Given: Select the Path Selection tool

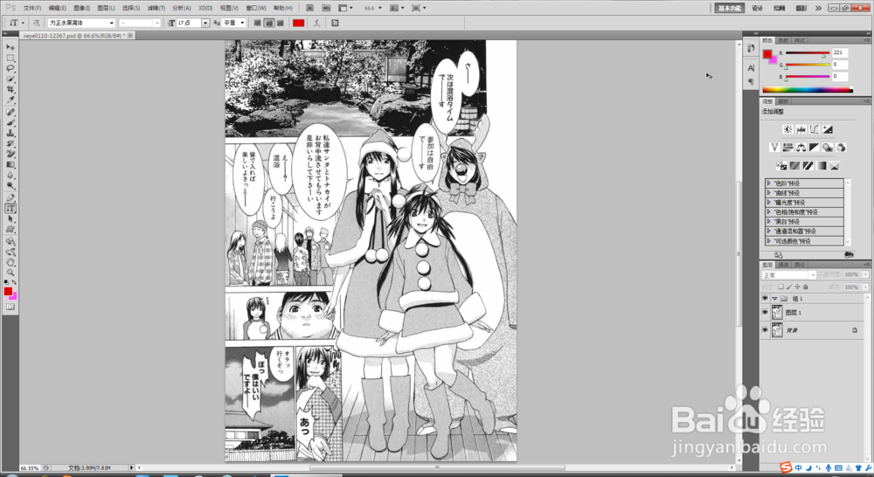Looking at the screenshot, I should coord(10,219).
